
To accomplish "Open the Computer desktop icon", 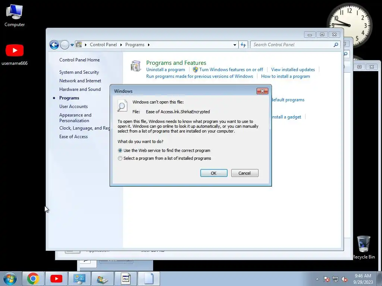I will (x=15, y=16).
